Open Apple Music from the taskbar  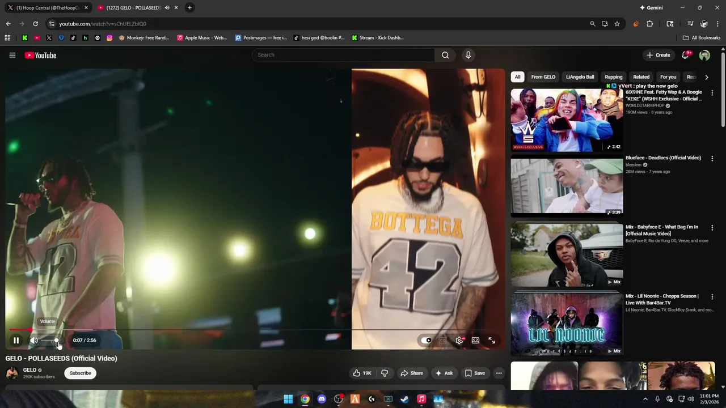click(421, 399)
